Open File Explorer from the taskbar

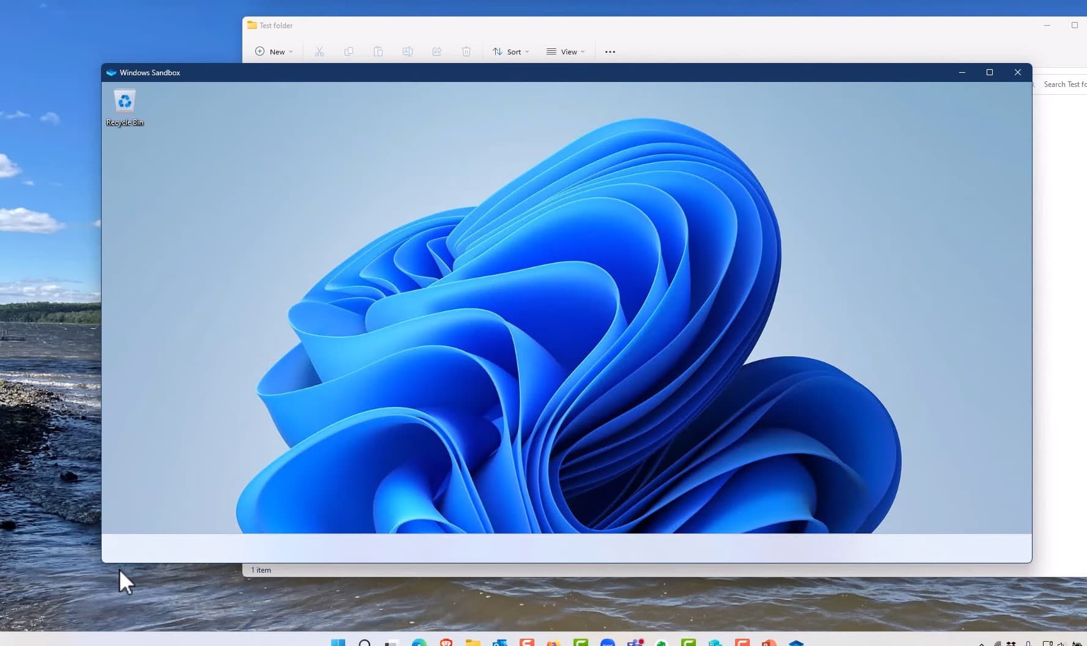tap(473, 642)
